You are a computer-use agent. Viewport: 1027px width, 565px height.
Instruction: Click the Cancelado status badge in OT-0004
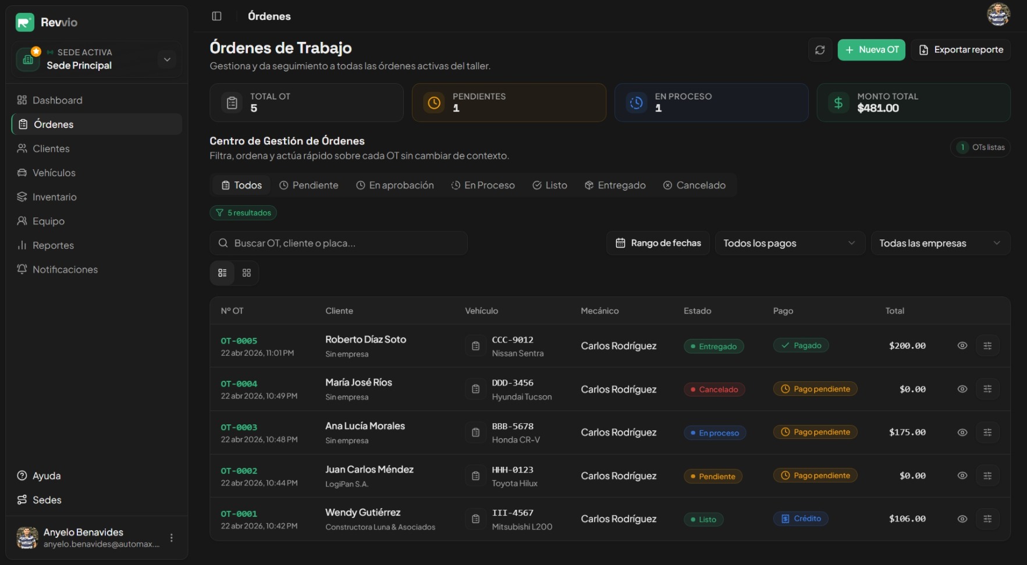coord(714,389)
